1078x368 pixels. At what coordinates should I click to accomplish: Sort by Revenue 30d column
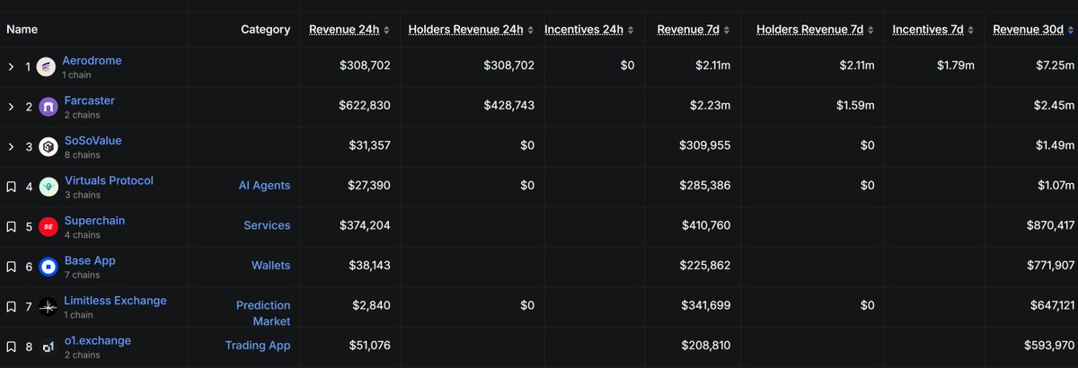(x=1033, y=30)
